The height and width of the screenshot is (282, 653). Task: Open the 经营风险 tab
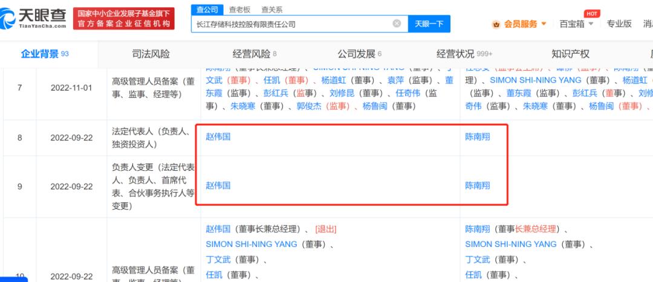pos(255,54)
